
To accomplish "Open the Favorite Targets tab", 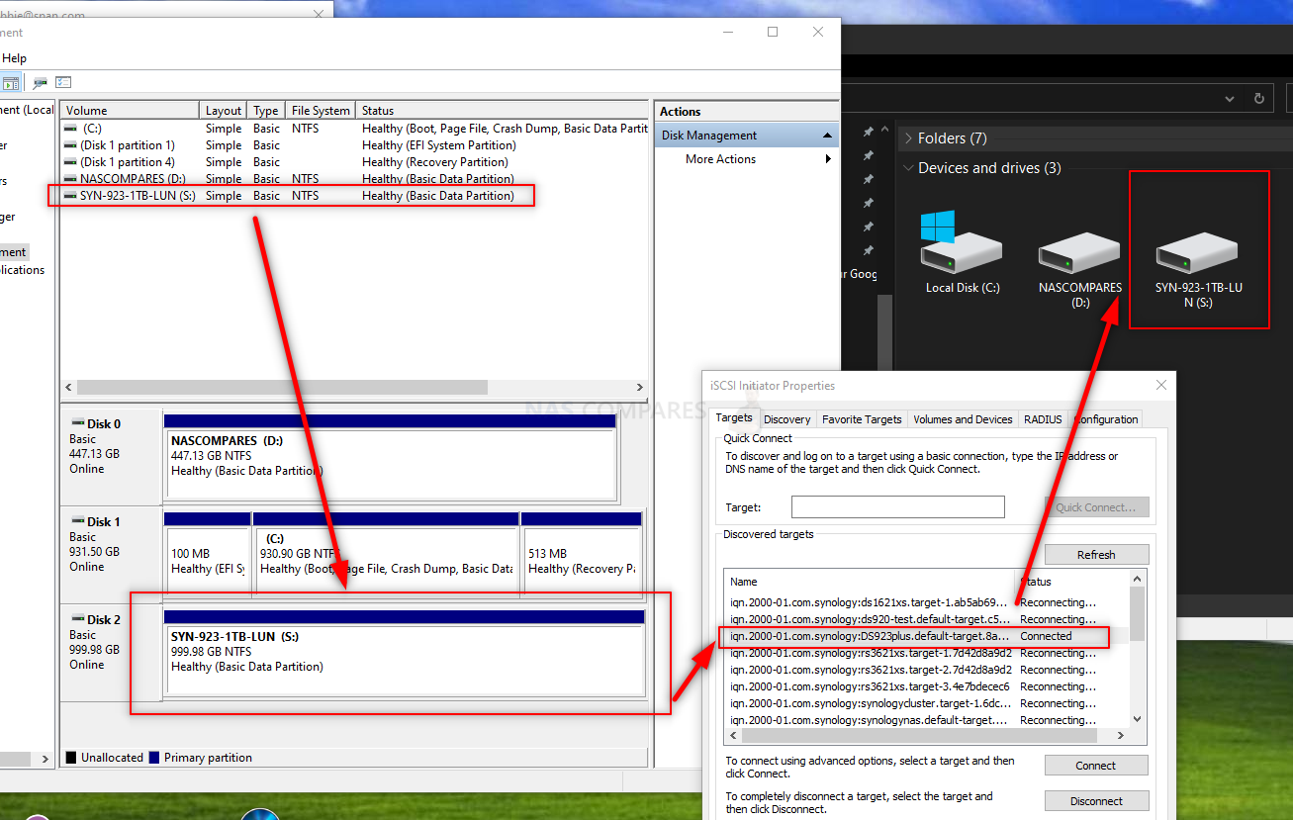I will 862,419.
